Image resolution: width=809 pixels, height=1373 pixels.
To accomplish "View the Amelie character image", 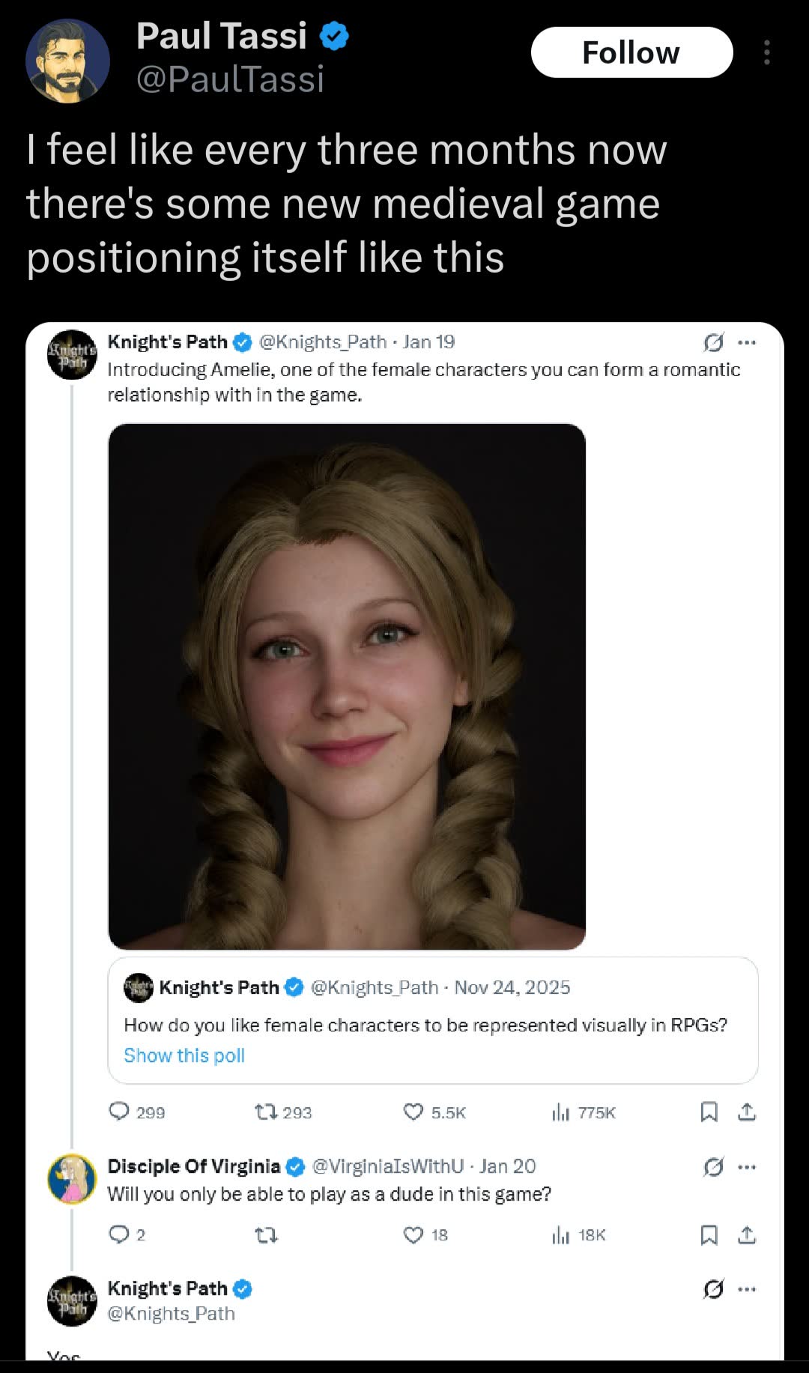I will coord(347,686).
